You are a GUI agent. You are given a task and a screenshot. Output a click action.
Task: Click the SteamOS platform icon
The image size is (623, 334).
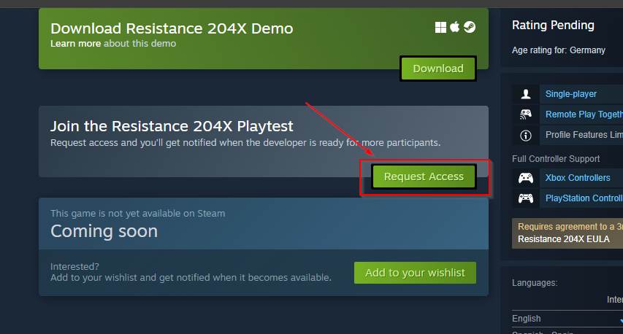pyautogui.click(x=470, y=27)
